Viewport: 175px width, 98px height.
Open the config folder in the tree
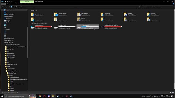click(x=11, y=82)
